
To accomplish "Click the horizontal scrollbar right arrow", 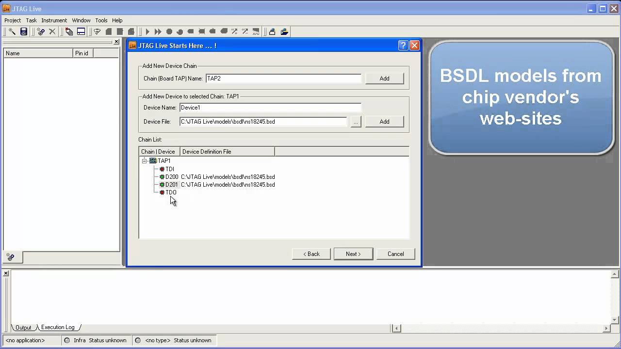I will click(x=606, y=328).
